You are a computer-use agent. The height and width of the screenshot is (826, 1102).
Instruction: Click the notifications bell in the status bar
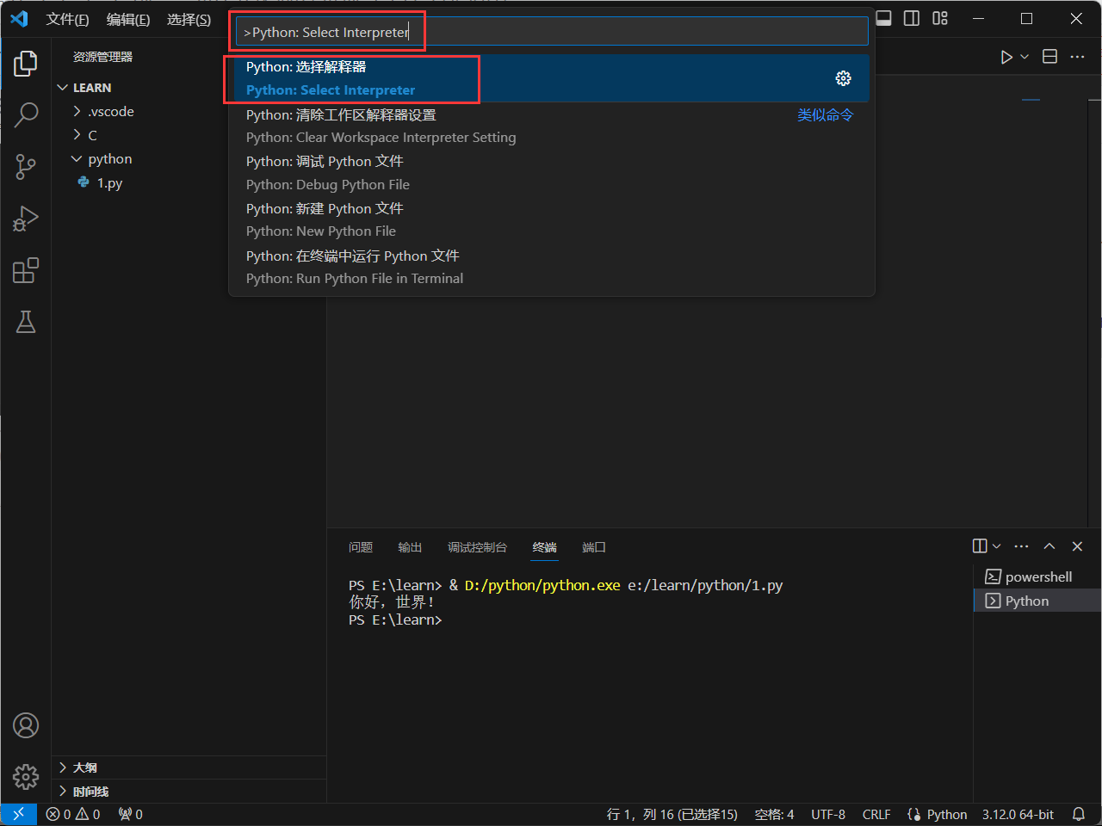(x=1079, y=814)
